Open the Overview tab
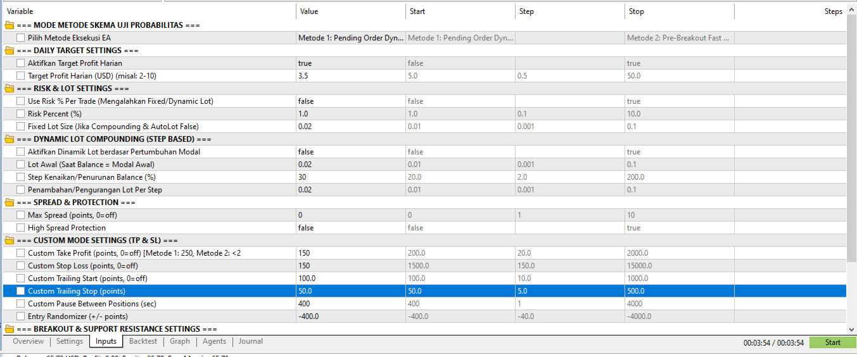Screen dimensions: 857x357 tap(28, 341)
